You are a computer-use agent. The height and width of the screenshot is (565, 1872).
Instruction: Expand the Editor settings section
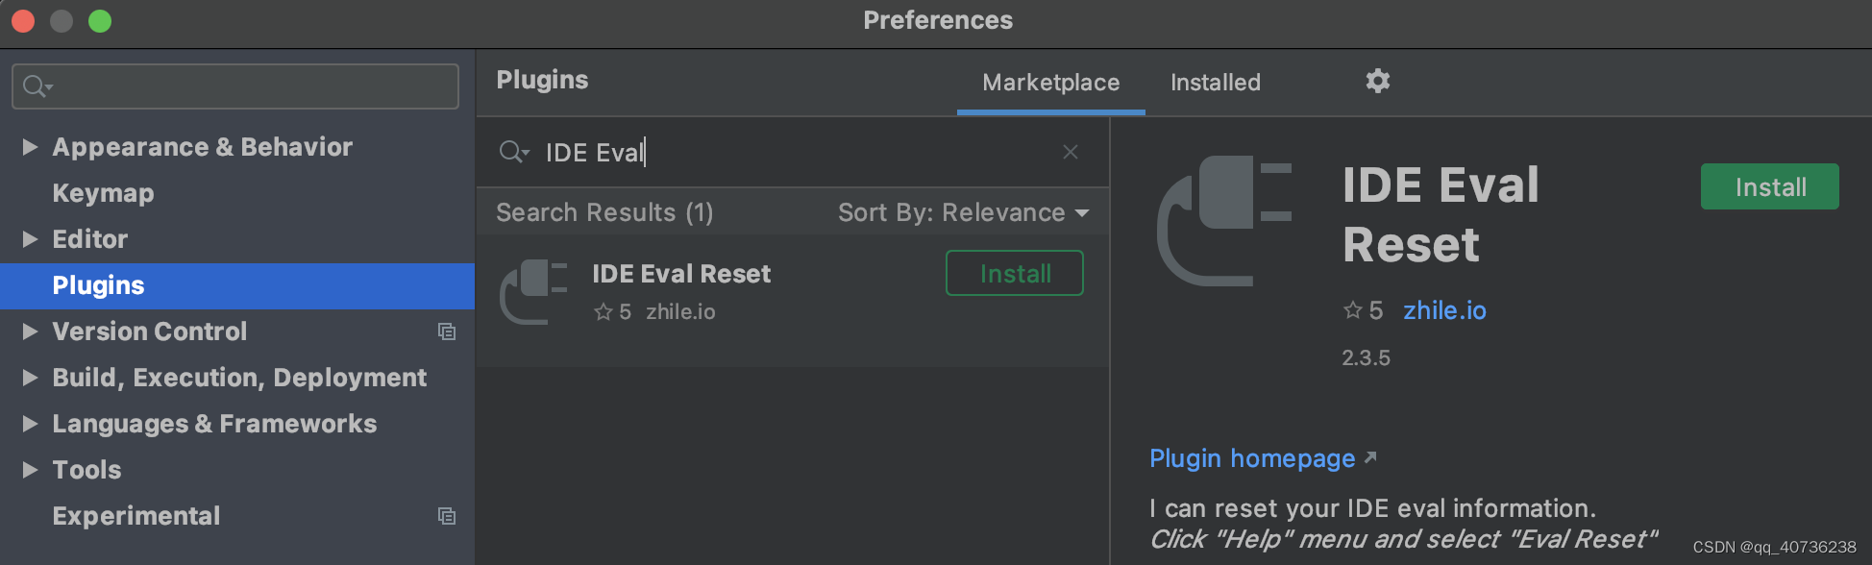(30, 239)
